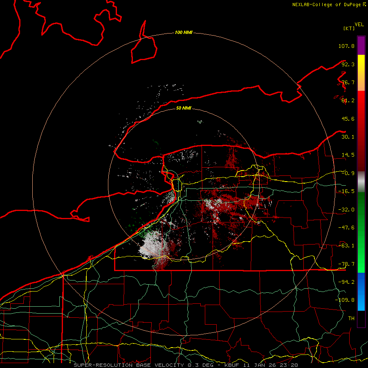Screen dimensions: 368x368
Task: Click the 100 NMI range ring label
Action: 184,32
